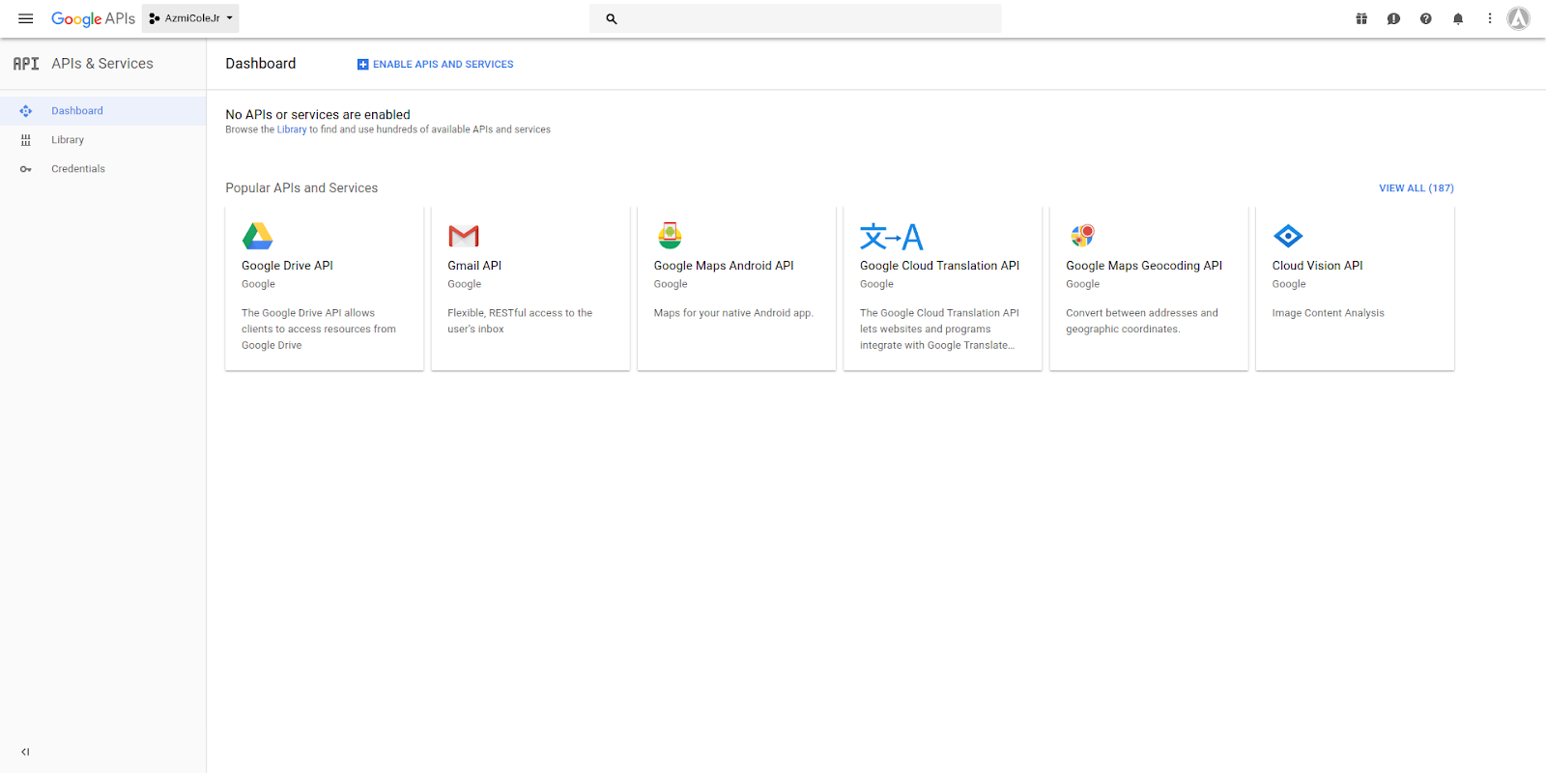Open the Gmail API card title
This screenshot has height=773, width=1546.
[x=474, y=266]
